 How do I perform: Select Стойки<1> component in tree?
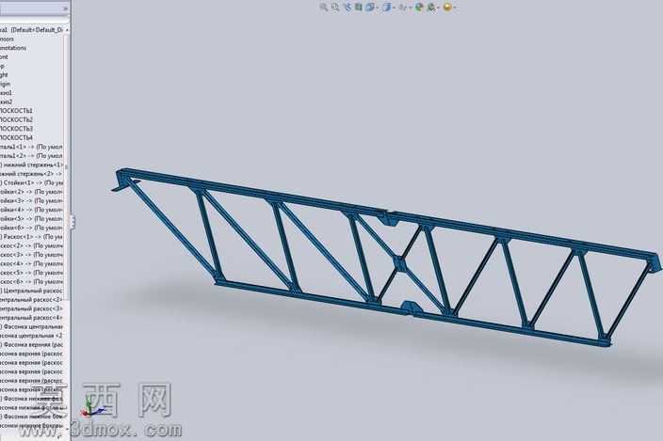coord(32,182)
